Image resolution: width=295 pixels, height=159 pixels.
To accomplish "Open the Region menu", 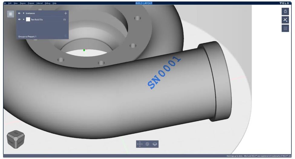I will (x=23, y=3).
